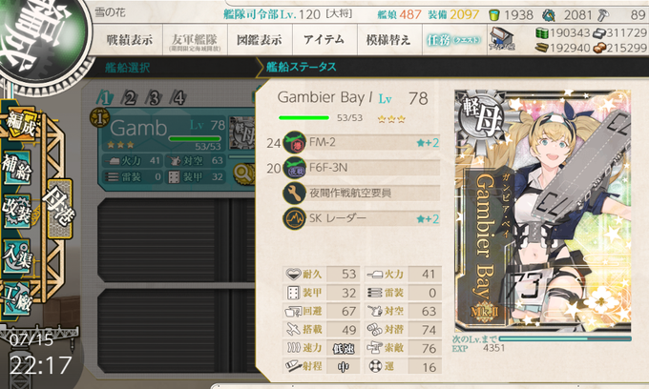This screenshot has width=649, height=389.
Task: Click the Gambier Bay Mk.II card artwork
Action: [543, 211]
